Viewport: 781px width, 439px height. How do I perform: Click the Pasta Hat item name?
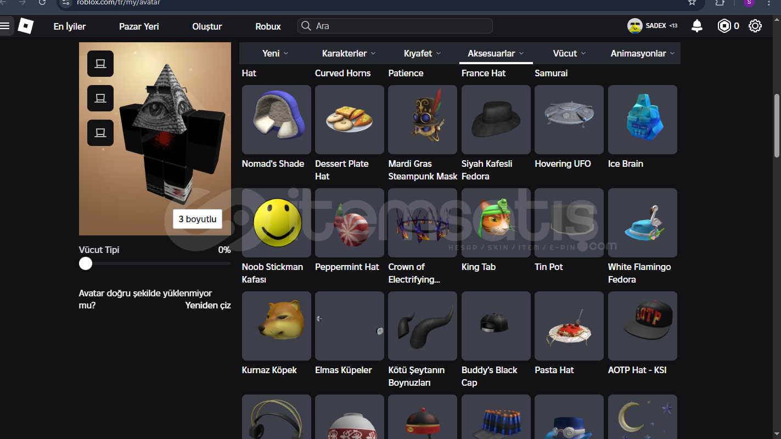pyautogui.click(x=554, y=370)
